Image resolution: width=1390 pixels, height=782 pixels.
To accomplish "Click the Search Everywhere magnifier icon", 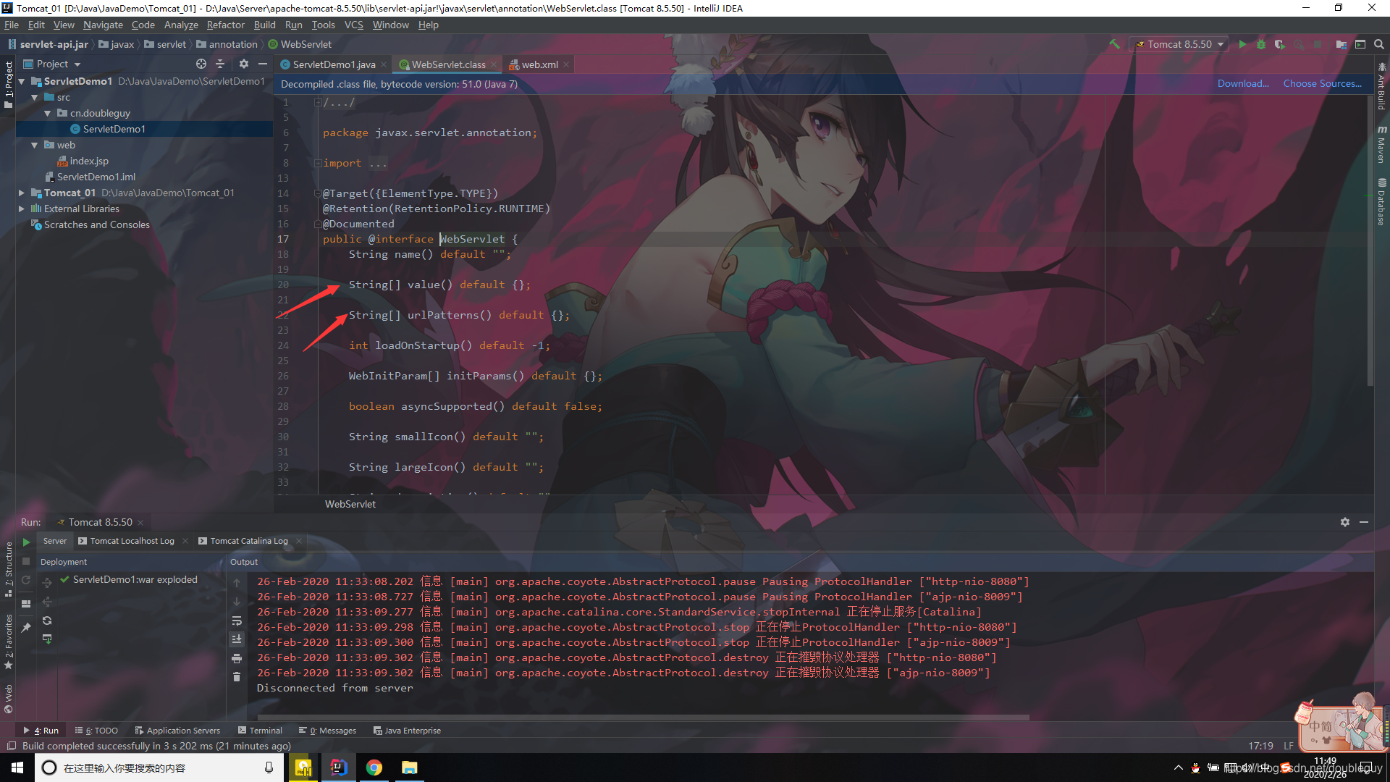I will [x=1378, y=44].
